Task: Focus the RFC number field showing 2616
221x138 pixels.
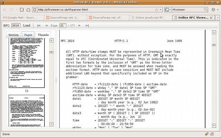Action: pyautogui.click(x=16, y=26)
